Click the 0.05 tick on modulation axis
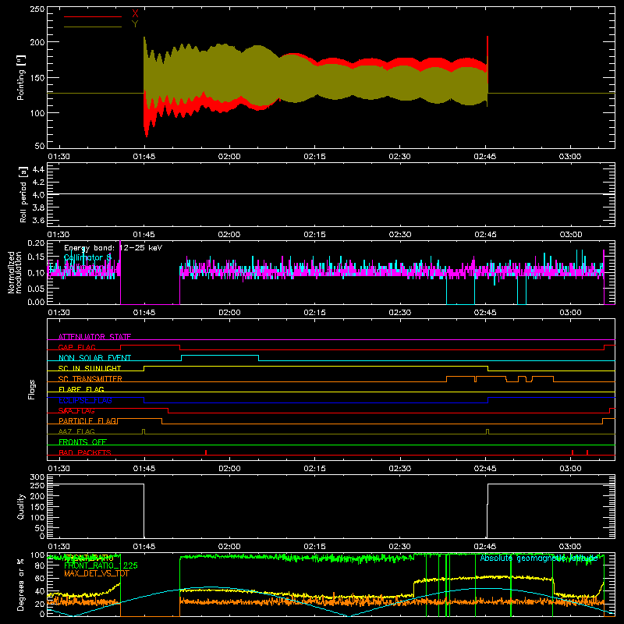 [36, 288]
